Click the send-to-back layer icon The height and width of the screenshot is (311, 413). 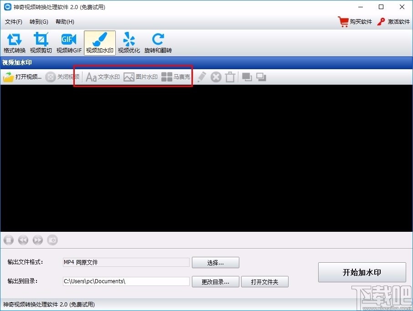click(x=261, y=77)
